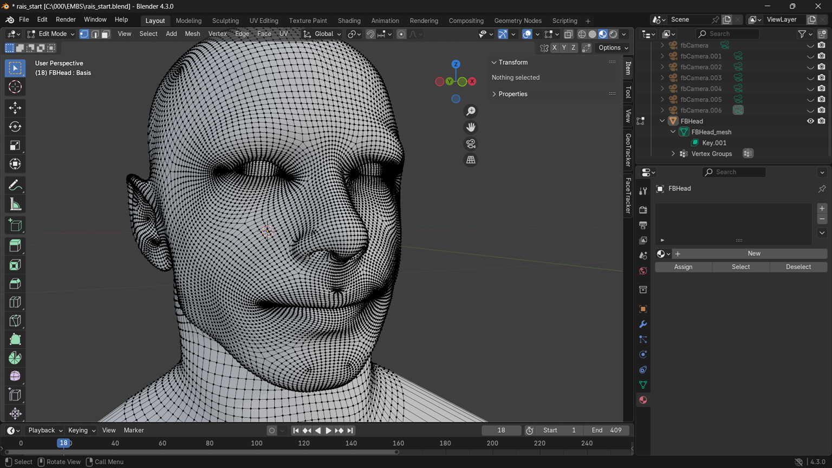832x468 pixels.
Task: Select the Loop Cut tool
Action: [15, 302]
